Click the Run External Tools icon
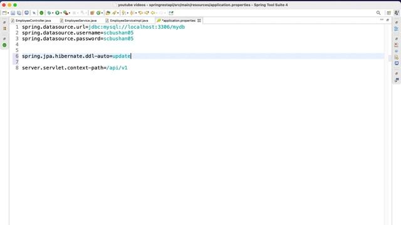 click(x=66, y=12)
